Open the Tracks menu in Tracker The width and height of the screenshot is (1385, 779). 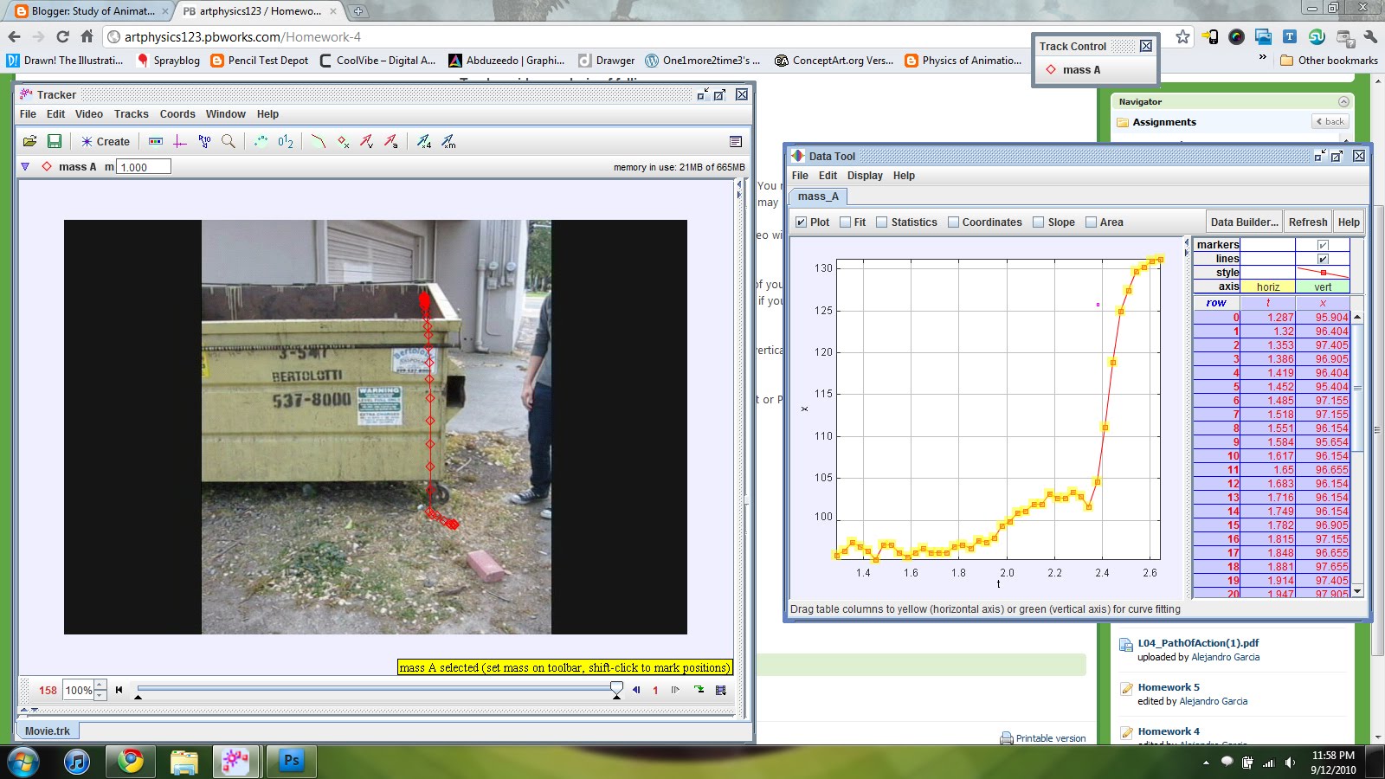131,113
